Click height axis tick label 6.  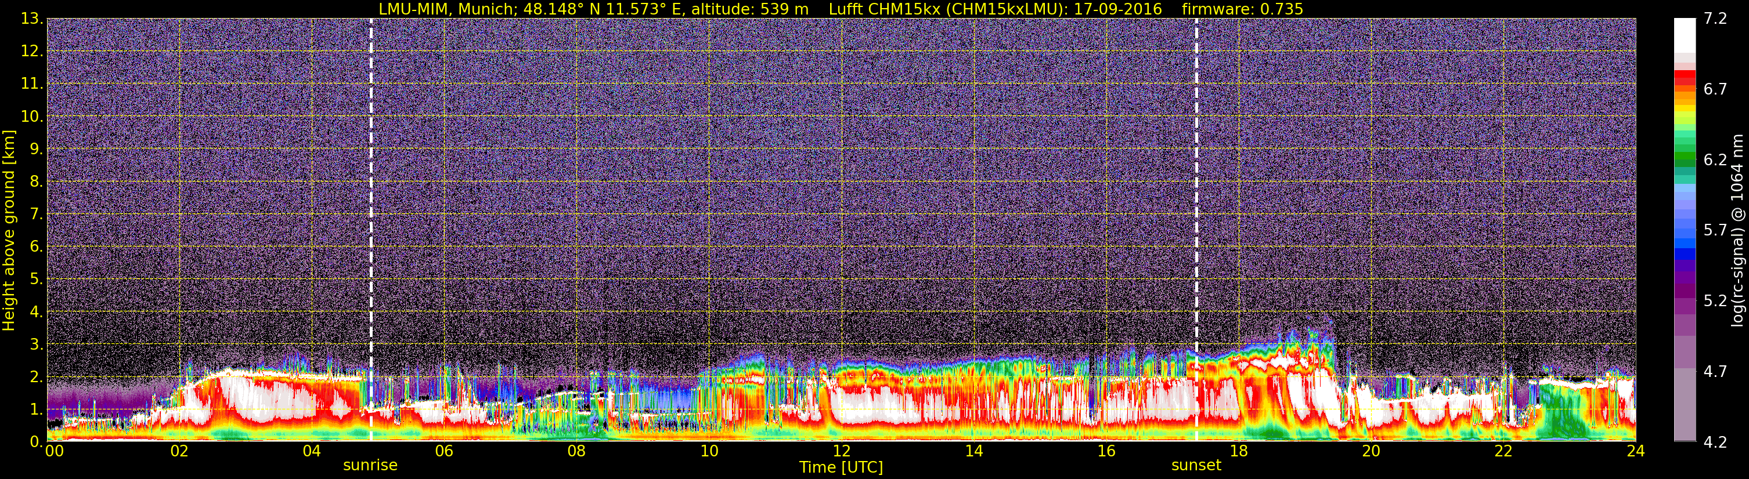[x=37, y=247]
